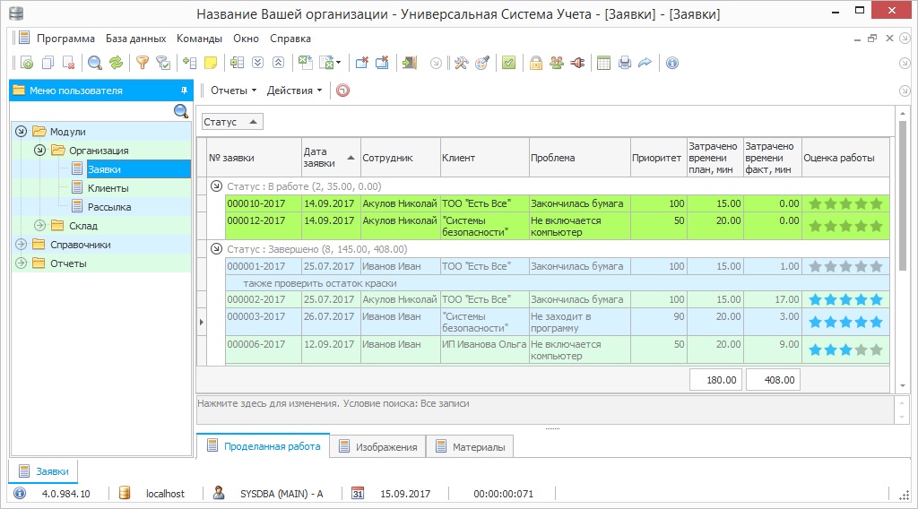Open search via toolbar magnifier icon
Image resolution: width=918 pixels, height=509 pixels.
[x=95, y=64]
